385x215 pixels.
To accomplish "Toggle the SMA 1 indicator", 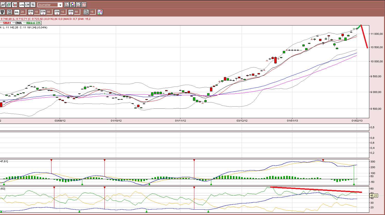I will click(57, 12).
